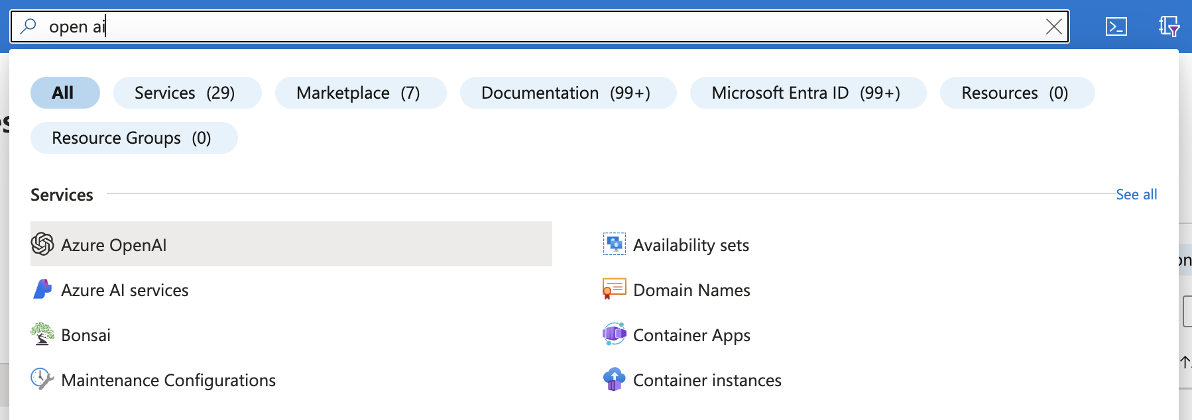Filter results by Services (29)
The width and height of the screenshot is (1192, 420).
click(187, 93)
